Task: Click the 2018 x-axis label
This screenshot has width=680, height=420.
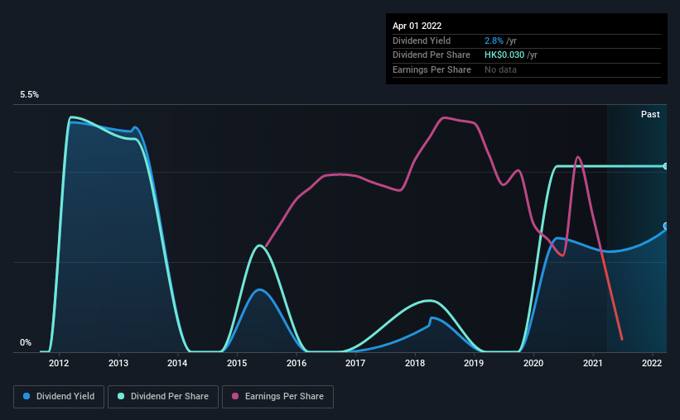Action: 415,363
